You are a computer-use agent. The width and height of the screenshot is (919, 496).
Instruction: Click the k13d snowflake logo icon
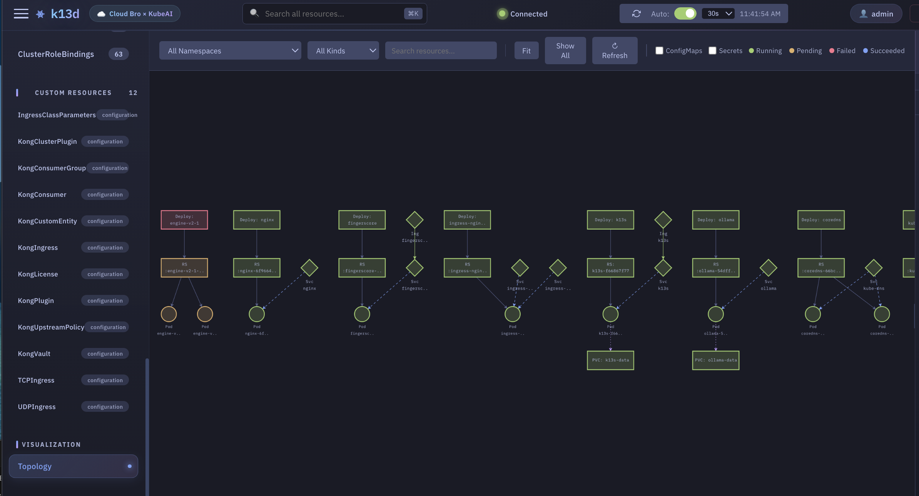click(40, 13)
